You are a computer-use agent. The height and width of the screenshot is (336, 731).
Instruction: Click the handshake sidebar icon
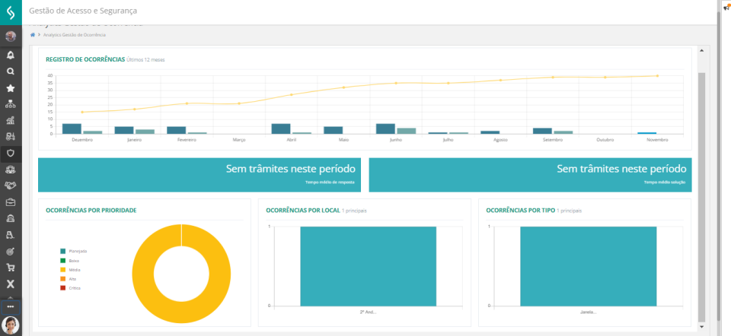click(11, 185)
